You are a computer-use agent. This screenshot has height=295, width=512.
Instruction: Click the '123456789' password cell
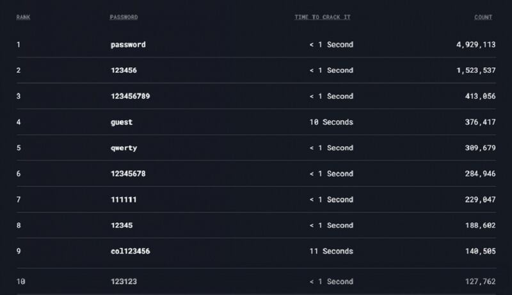pos(130,96)
